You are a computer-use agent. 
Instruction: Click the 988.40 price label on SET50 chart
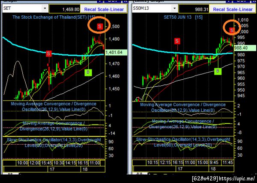(x=245, y=48)
